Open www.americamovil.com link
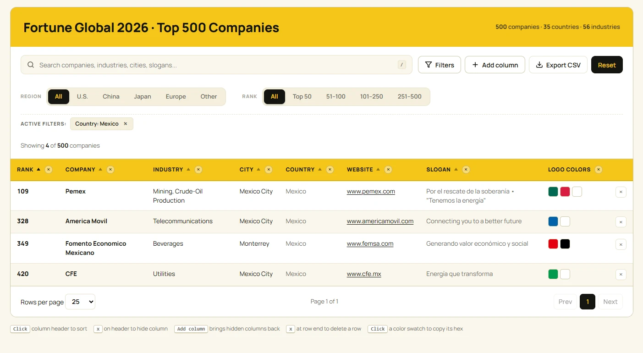This screenshot has height=353, width=643. tap(380, 221)
